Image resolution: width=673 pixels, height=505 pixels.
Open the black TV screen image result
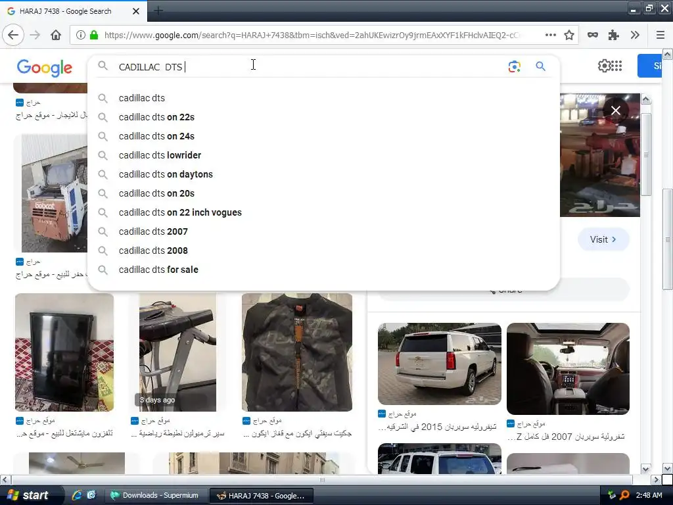[64, 352]
